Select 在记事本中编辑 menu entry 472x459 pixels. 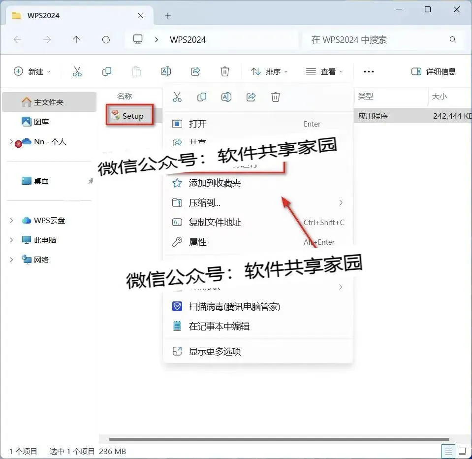coord(258,326)
